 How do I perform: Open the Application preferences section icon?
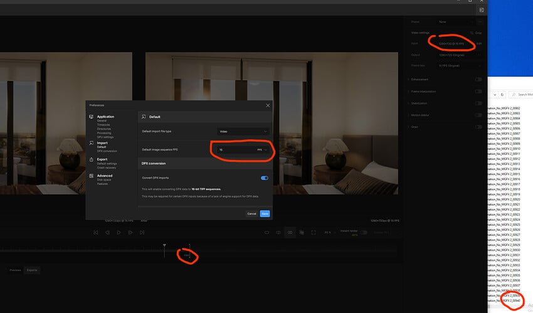(92, 117)
